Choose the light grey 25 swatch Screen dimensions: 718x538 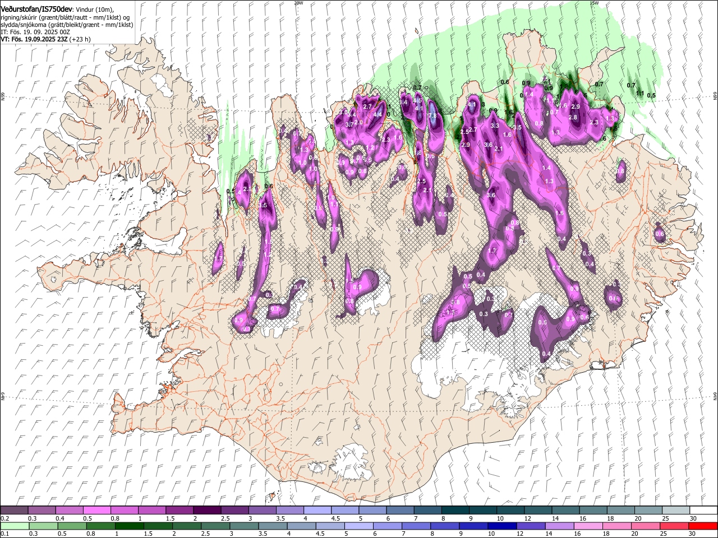pos(676,510)
